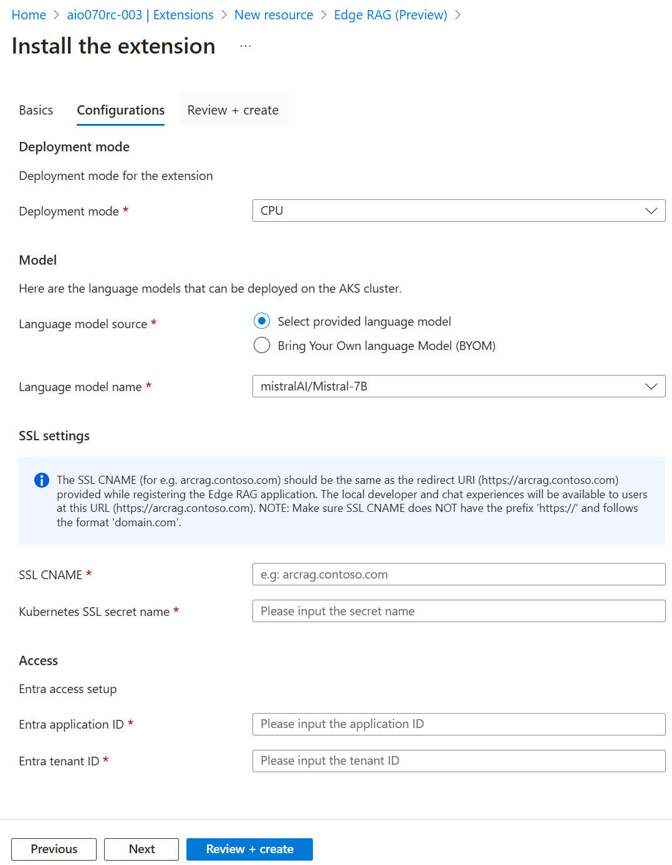Open the ellipsis menu beside "Install the extension"
Viewport: 672px width, 865px height.
click(246, 44)
